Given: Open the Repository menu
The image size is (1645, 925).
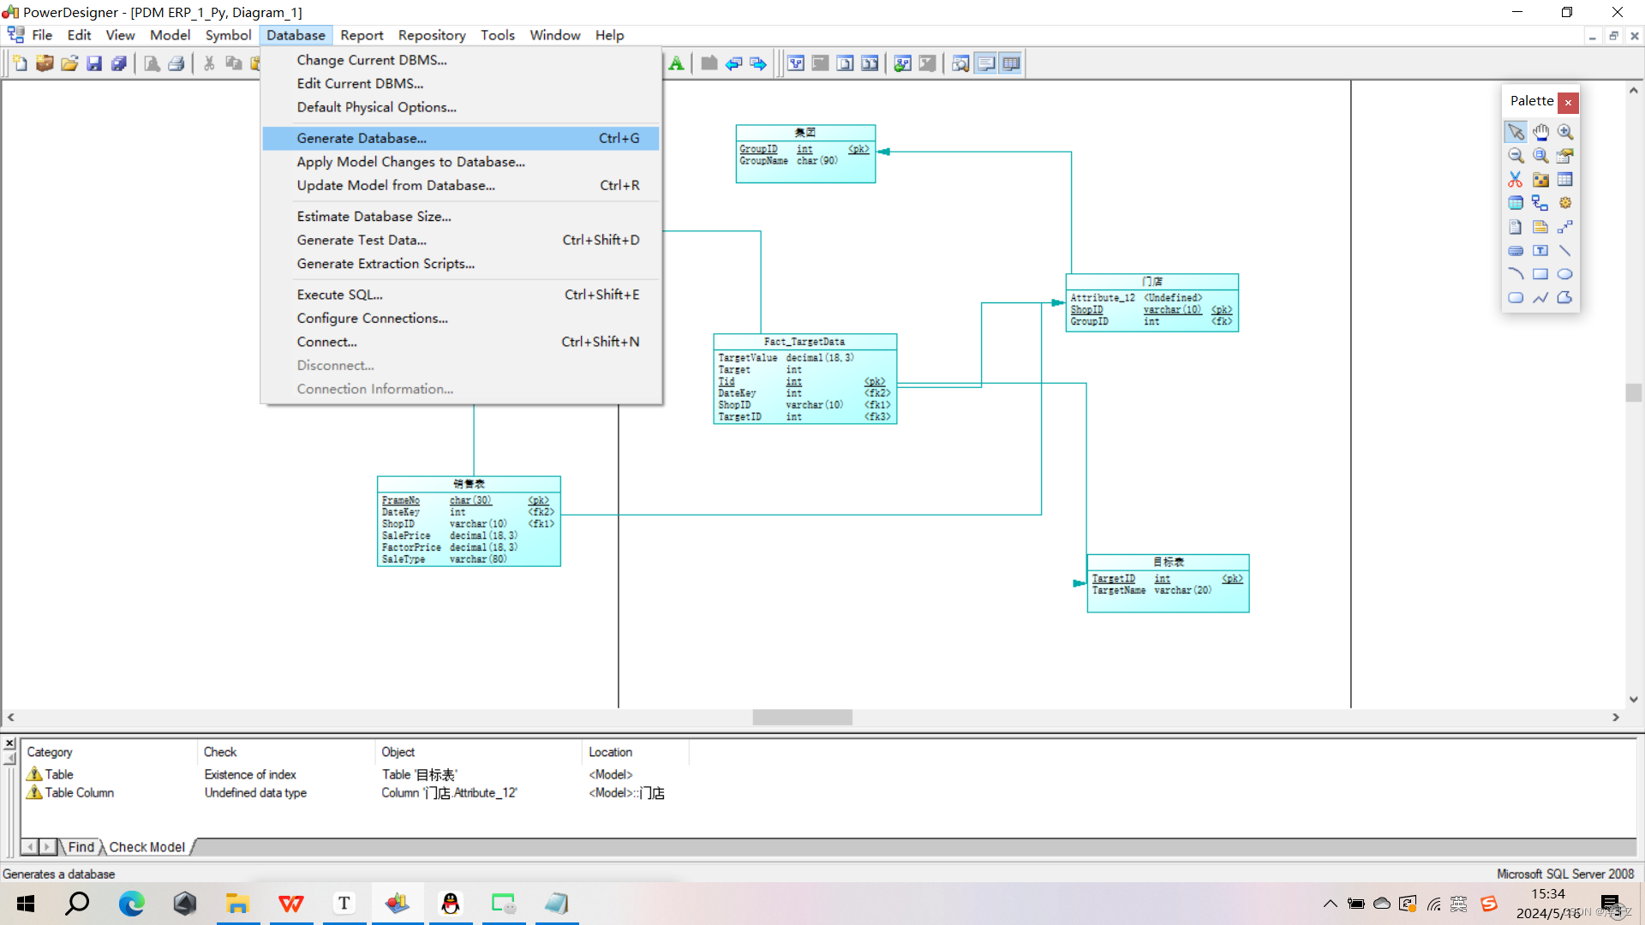Looking at the screenshot, I should 432,35.
